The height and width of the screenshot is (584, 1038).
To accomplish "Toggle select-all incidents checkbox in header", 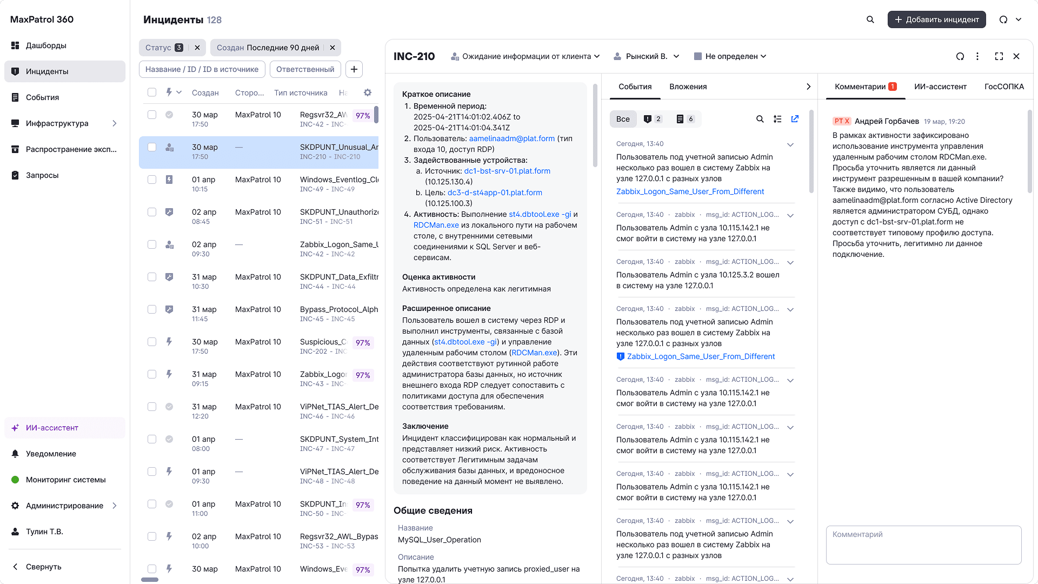I will click(152, 92).
